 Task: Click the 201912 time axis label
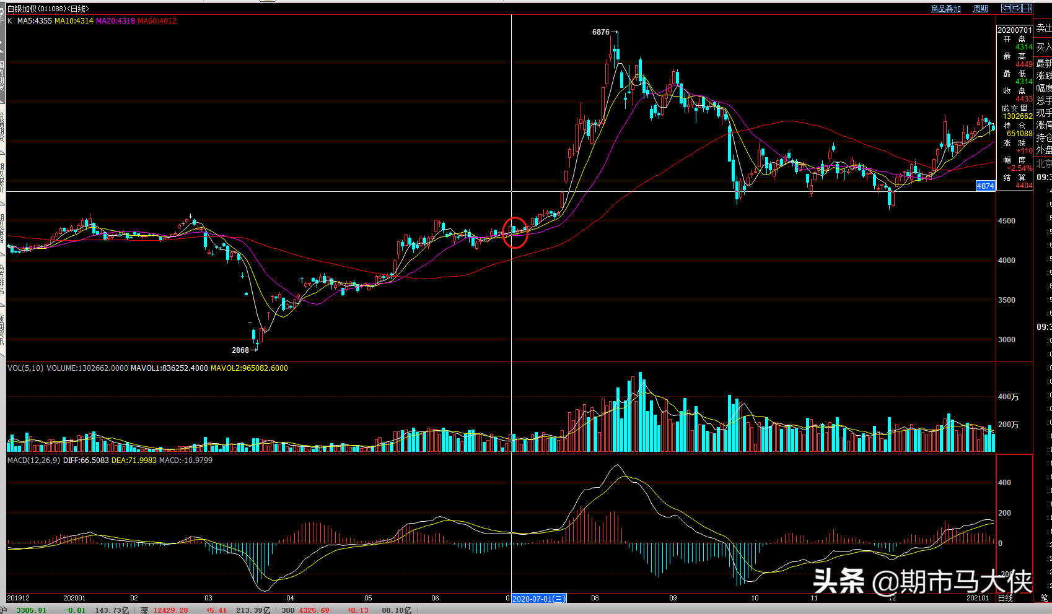18,599
